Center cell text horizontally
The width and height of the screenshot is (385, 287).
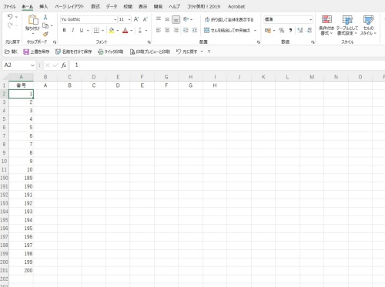click(167, 30)
